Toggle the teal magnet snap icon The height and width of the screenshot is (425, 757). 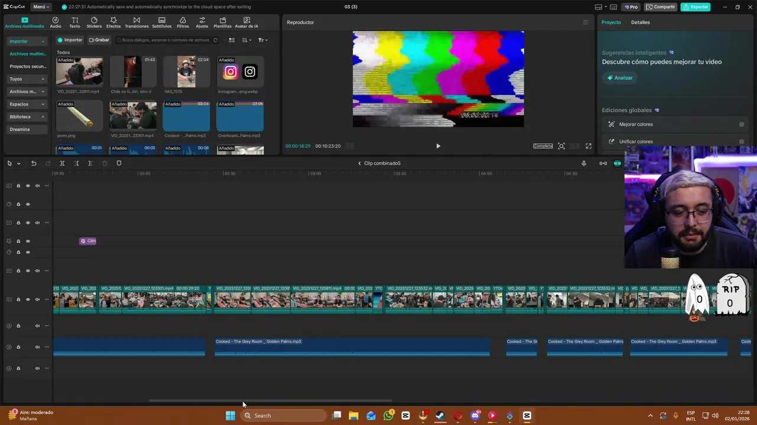(617, 164)
